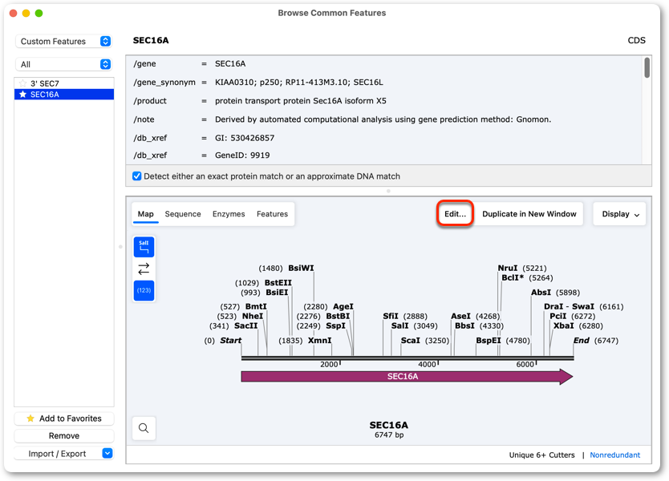This screenshot has width=669, height=481.
Task: Click the XmnI enzyme label
Action: 319,340
